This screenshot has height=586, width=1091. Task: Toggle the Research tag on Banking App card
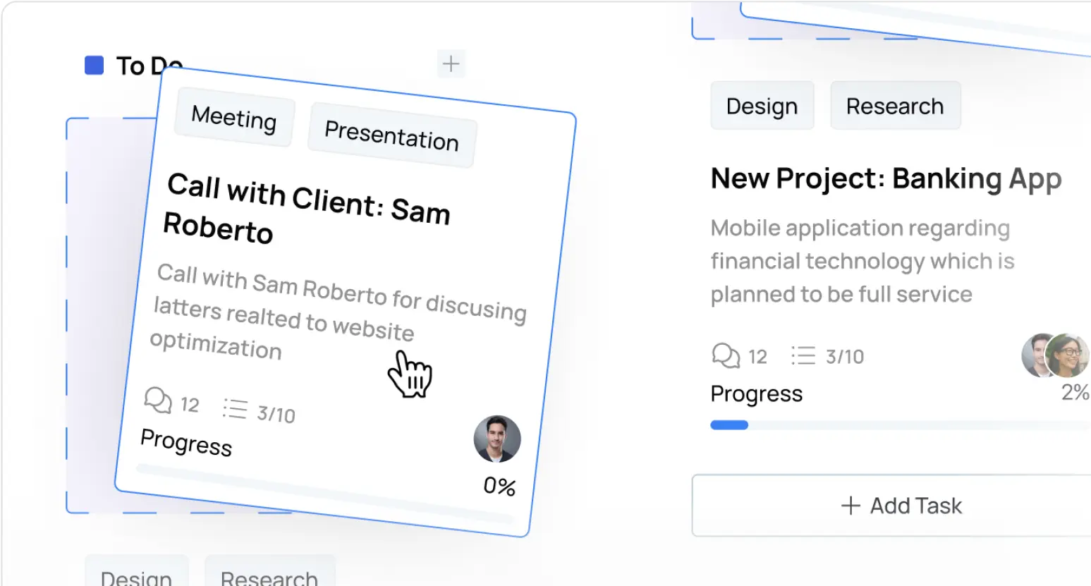coord(895,105)
